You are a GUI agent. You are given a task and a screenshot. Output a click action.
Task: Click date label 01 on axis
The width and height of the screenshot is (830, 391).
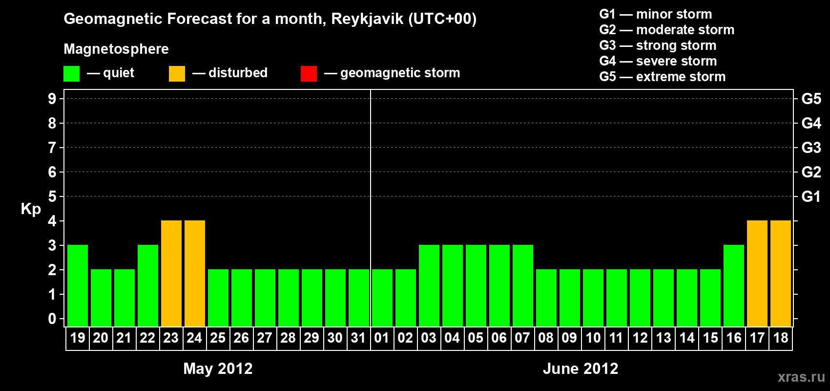click(x=382, y=338)
